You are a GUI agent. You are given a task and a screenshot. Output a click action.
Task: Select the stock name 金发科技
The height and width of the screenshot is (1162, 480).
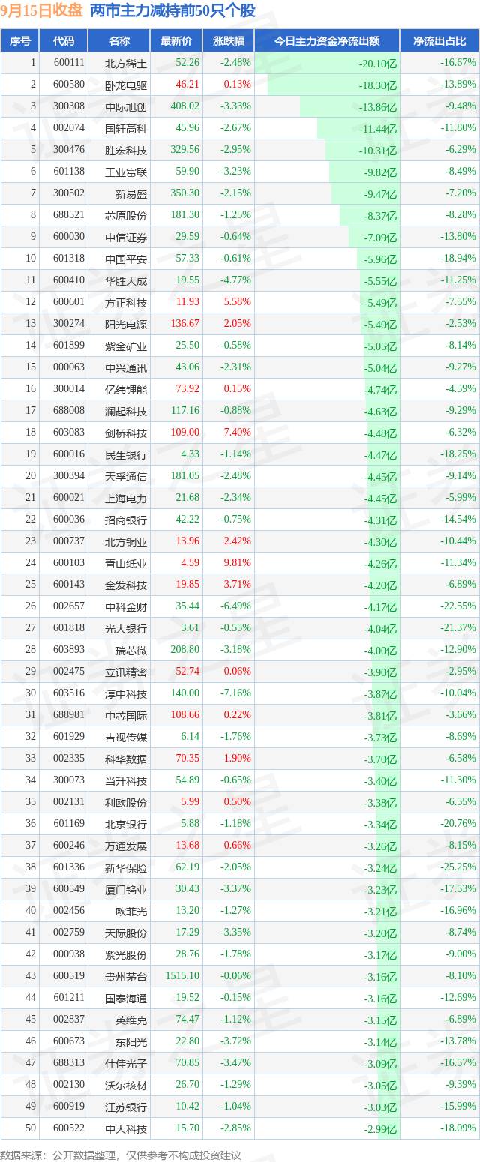point(126,585)
